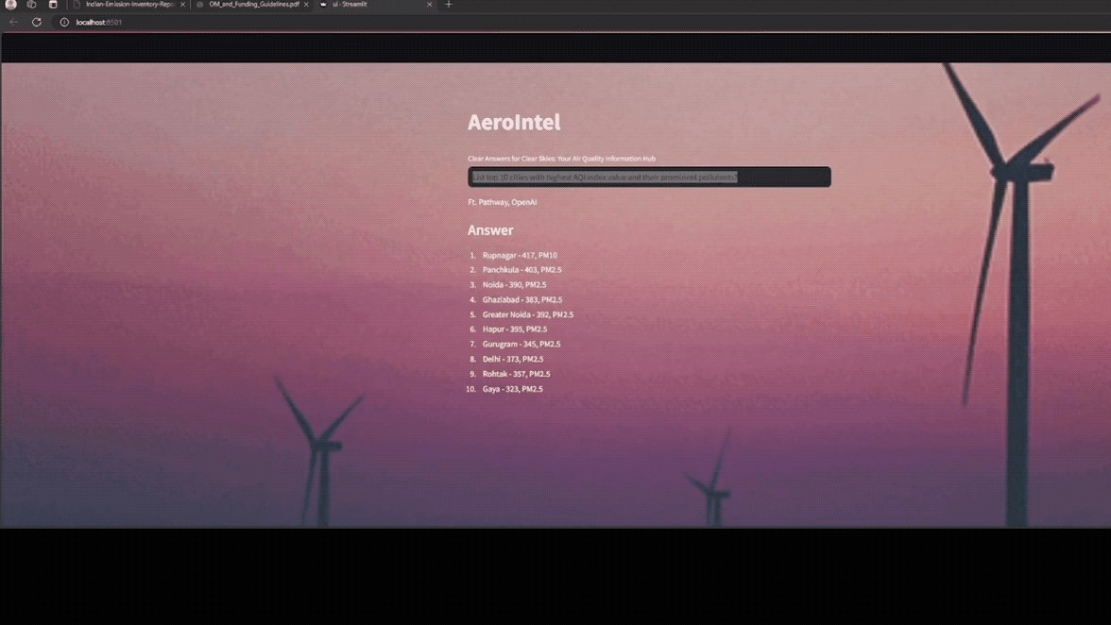Focus the air quality question input box
1111x625 pixels.
pyautogui.click(x=649, y=177)
